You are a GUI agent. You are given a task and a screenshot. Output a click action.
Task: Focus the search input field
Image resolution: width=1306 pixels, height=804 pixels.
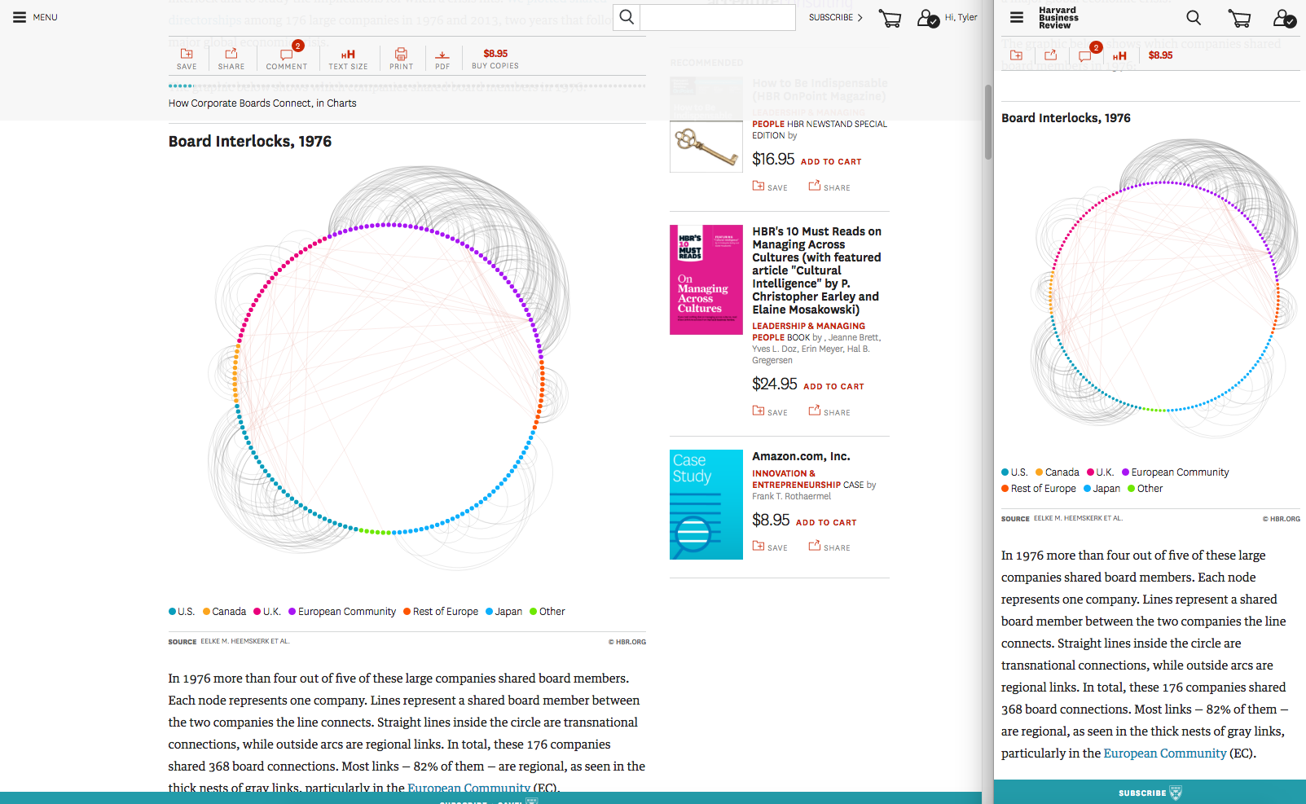717,17
